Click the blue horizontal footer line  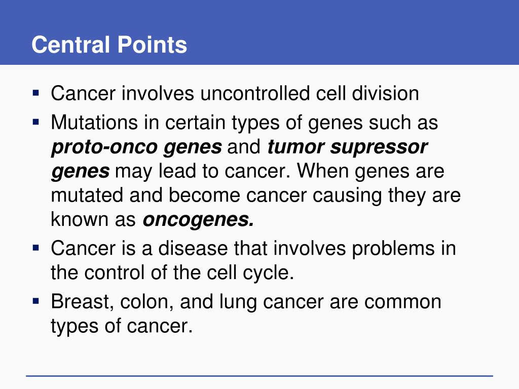(x=259, y=376)
